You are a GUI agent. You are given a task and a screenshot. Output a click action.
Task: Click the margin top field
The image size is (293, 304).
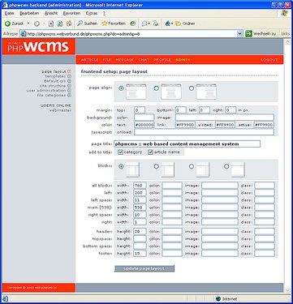[x=140, y=110]
